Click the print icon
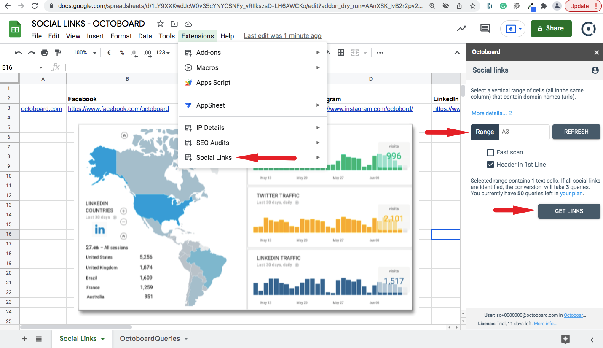The width and height of the screenshot is (603, 348). (45, 53)
